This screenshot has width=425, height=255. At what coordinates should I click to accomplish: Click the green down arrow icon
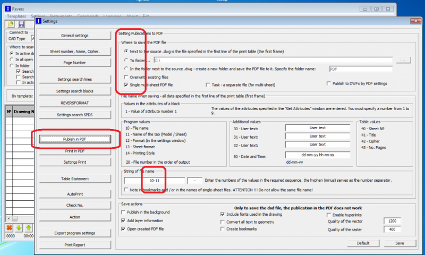(19, 228)
